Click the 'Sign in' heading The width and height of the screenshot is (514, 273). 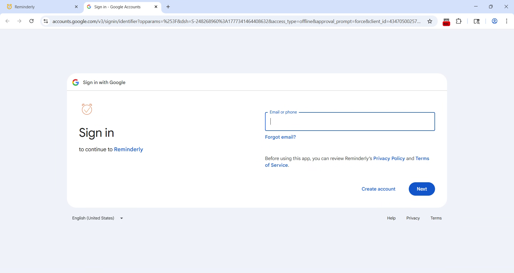[96, 133]
